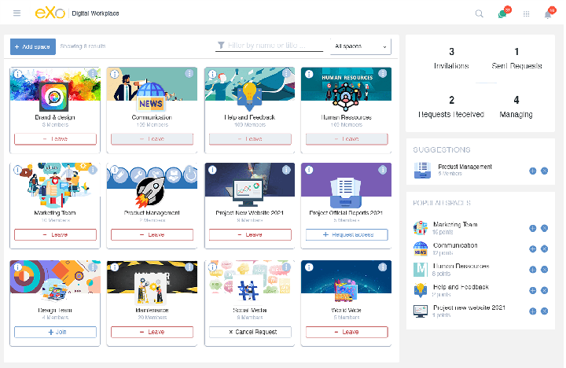Click info icon on Design Team card
This screenshot has height=368, width=566.
[17, 267]
